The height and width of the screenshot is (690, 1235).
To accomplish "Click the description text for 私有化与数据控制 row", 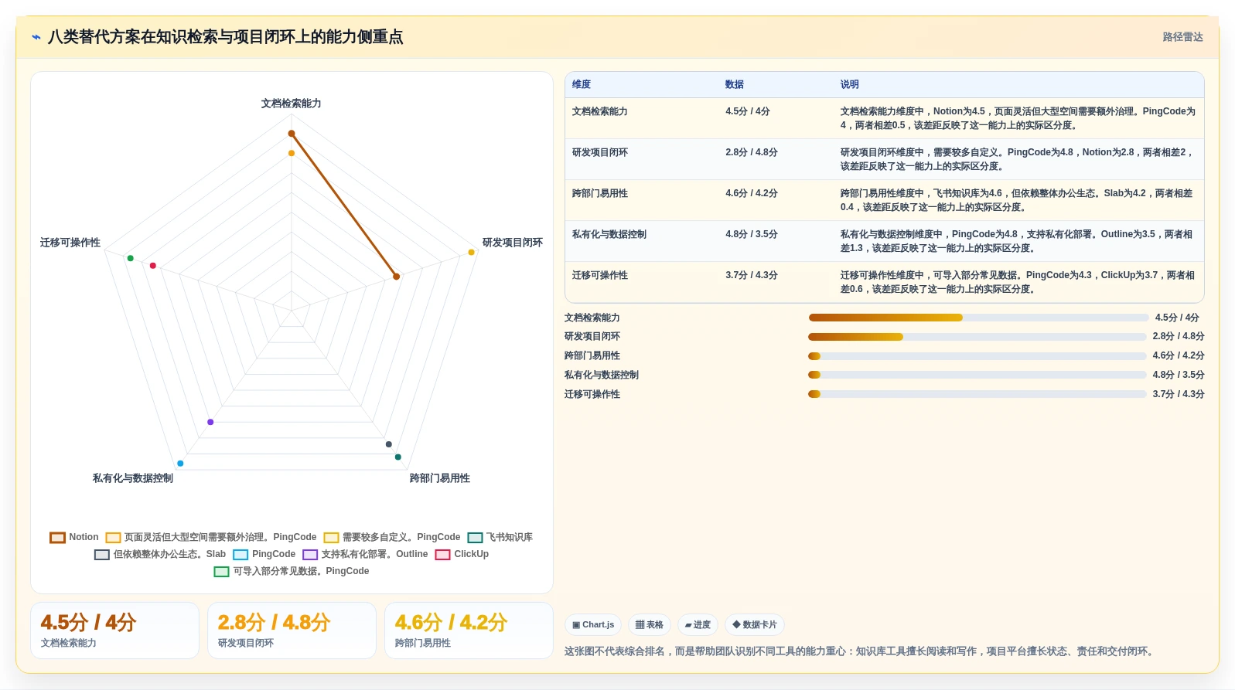I will [x=1017, y=241].
